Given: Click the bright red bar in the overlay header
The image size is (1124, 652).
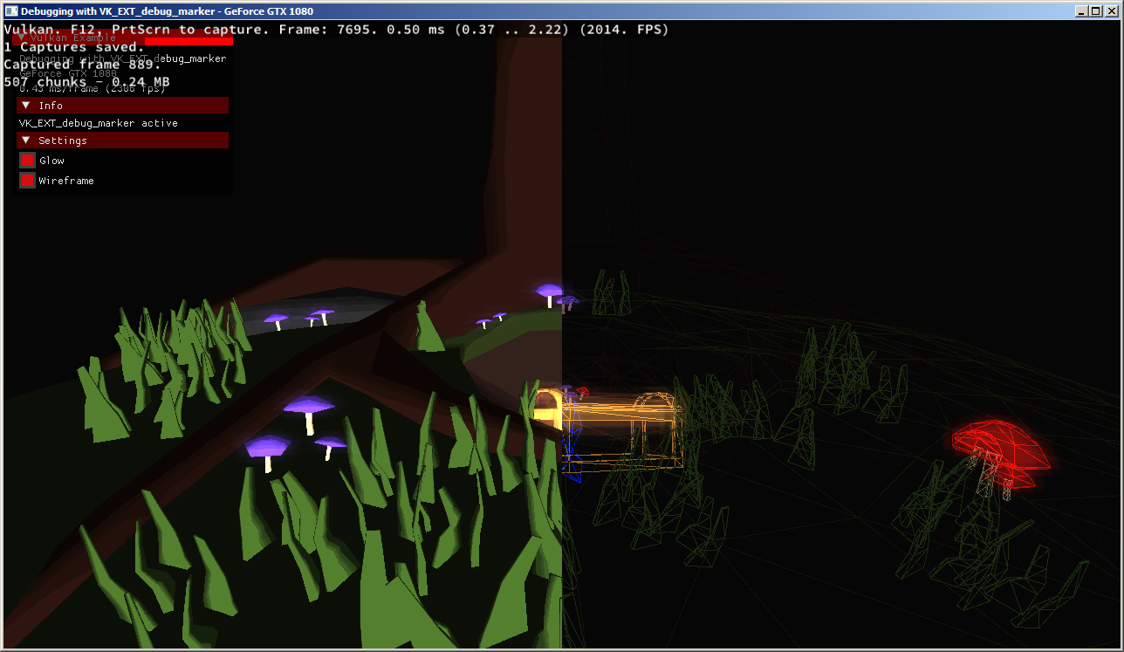Looking at the screenshot, I should click(x=188, y=40).
